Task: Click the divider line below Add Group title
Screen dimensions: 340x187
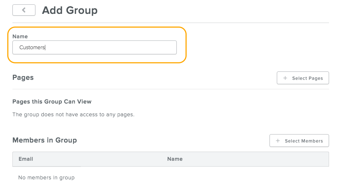Action: (x=171, y=23)
